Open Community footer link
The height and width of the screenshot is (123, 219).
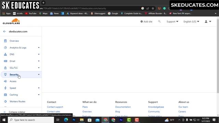(x=154, y=112)
